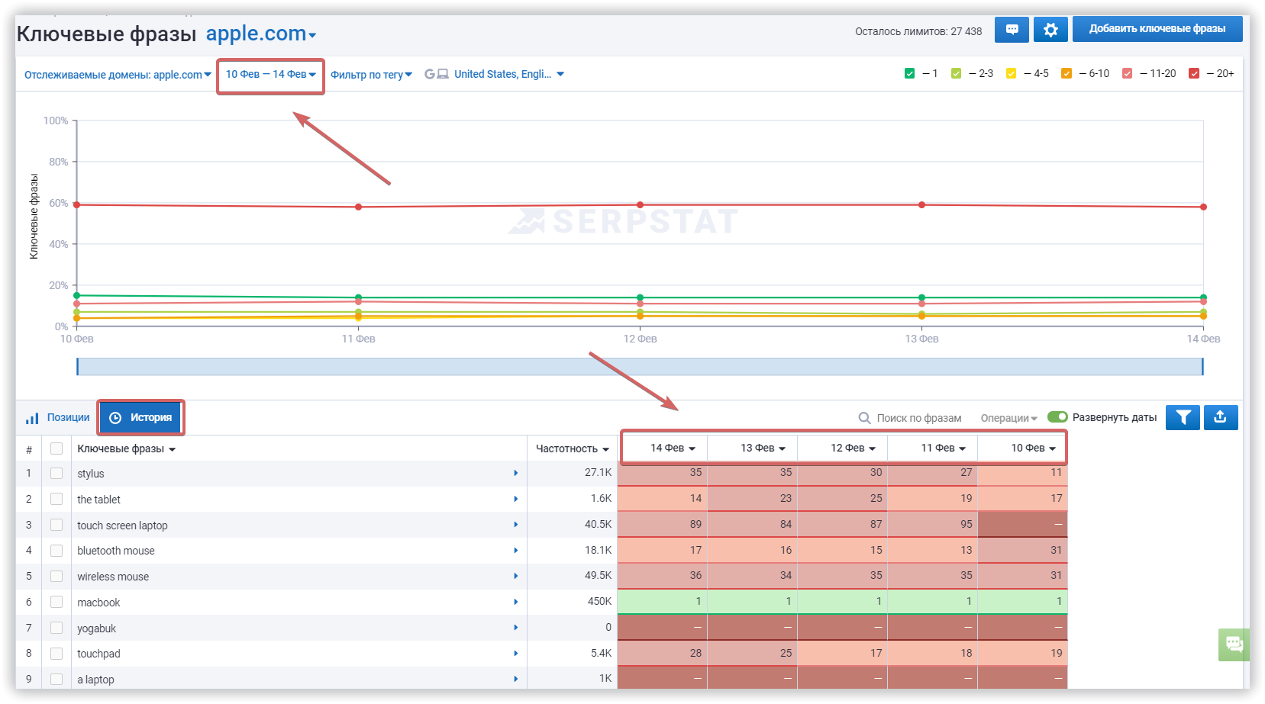Click macbook position cell for 14 Фев

point(662,601)
